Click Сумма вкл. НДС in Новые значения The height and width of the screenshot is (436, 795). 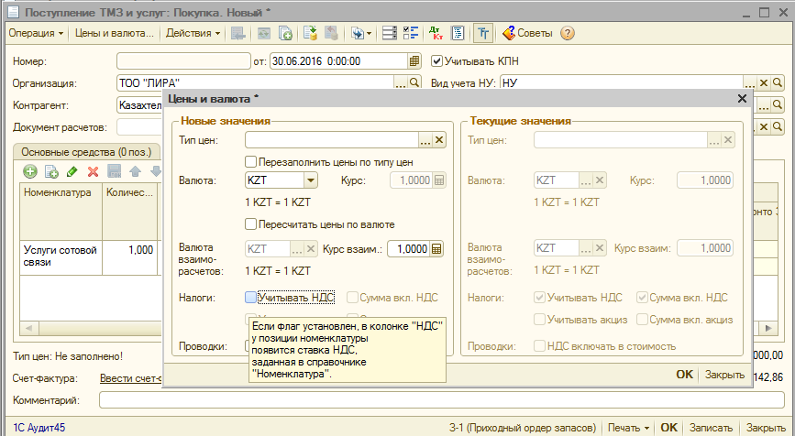point(392,298)
